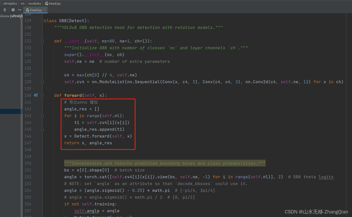The image size is (352, 217).
Task: Click the 'self.ne = ne' statement
Action: pyautogui.click(x=79, y=62)
